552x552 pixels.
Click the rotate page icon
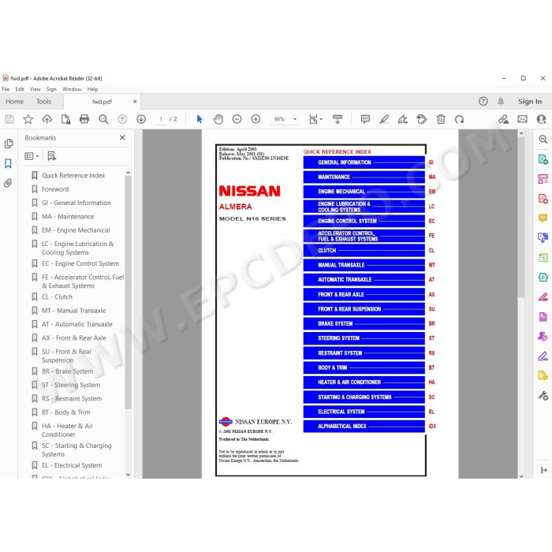(x=460, y=119)
